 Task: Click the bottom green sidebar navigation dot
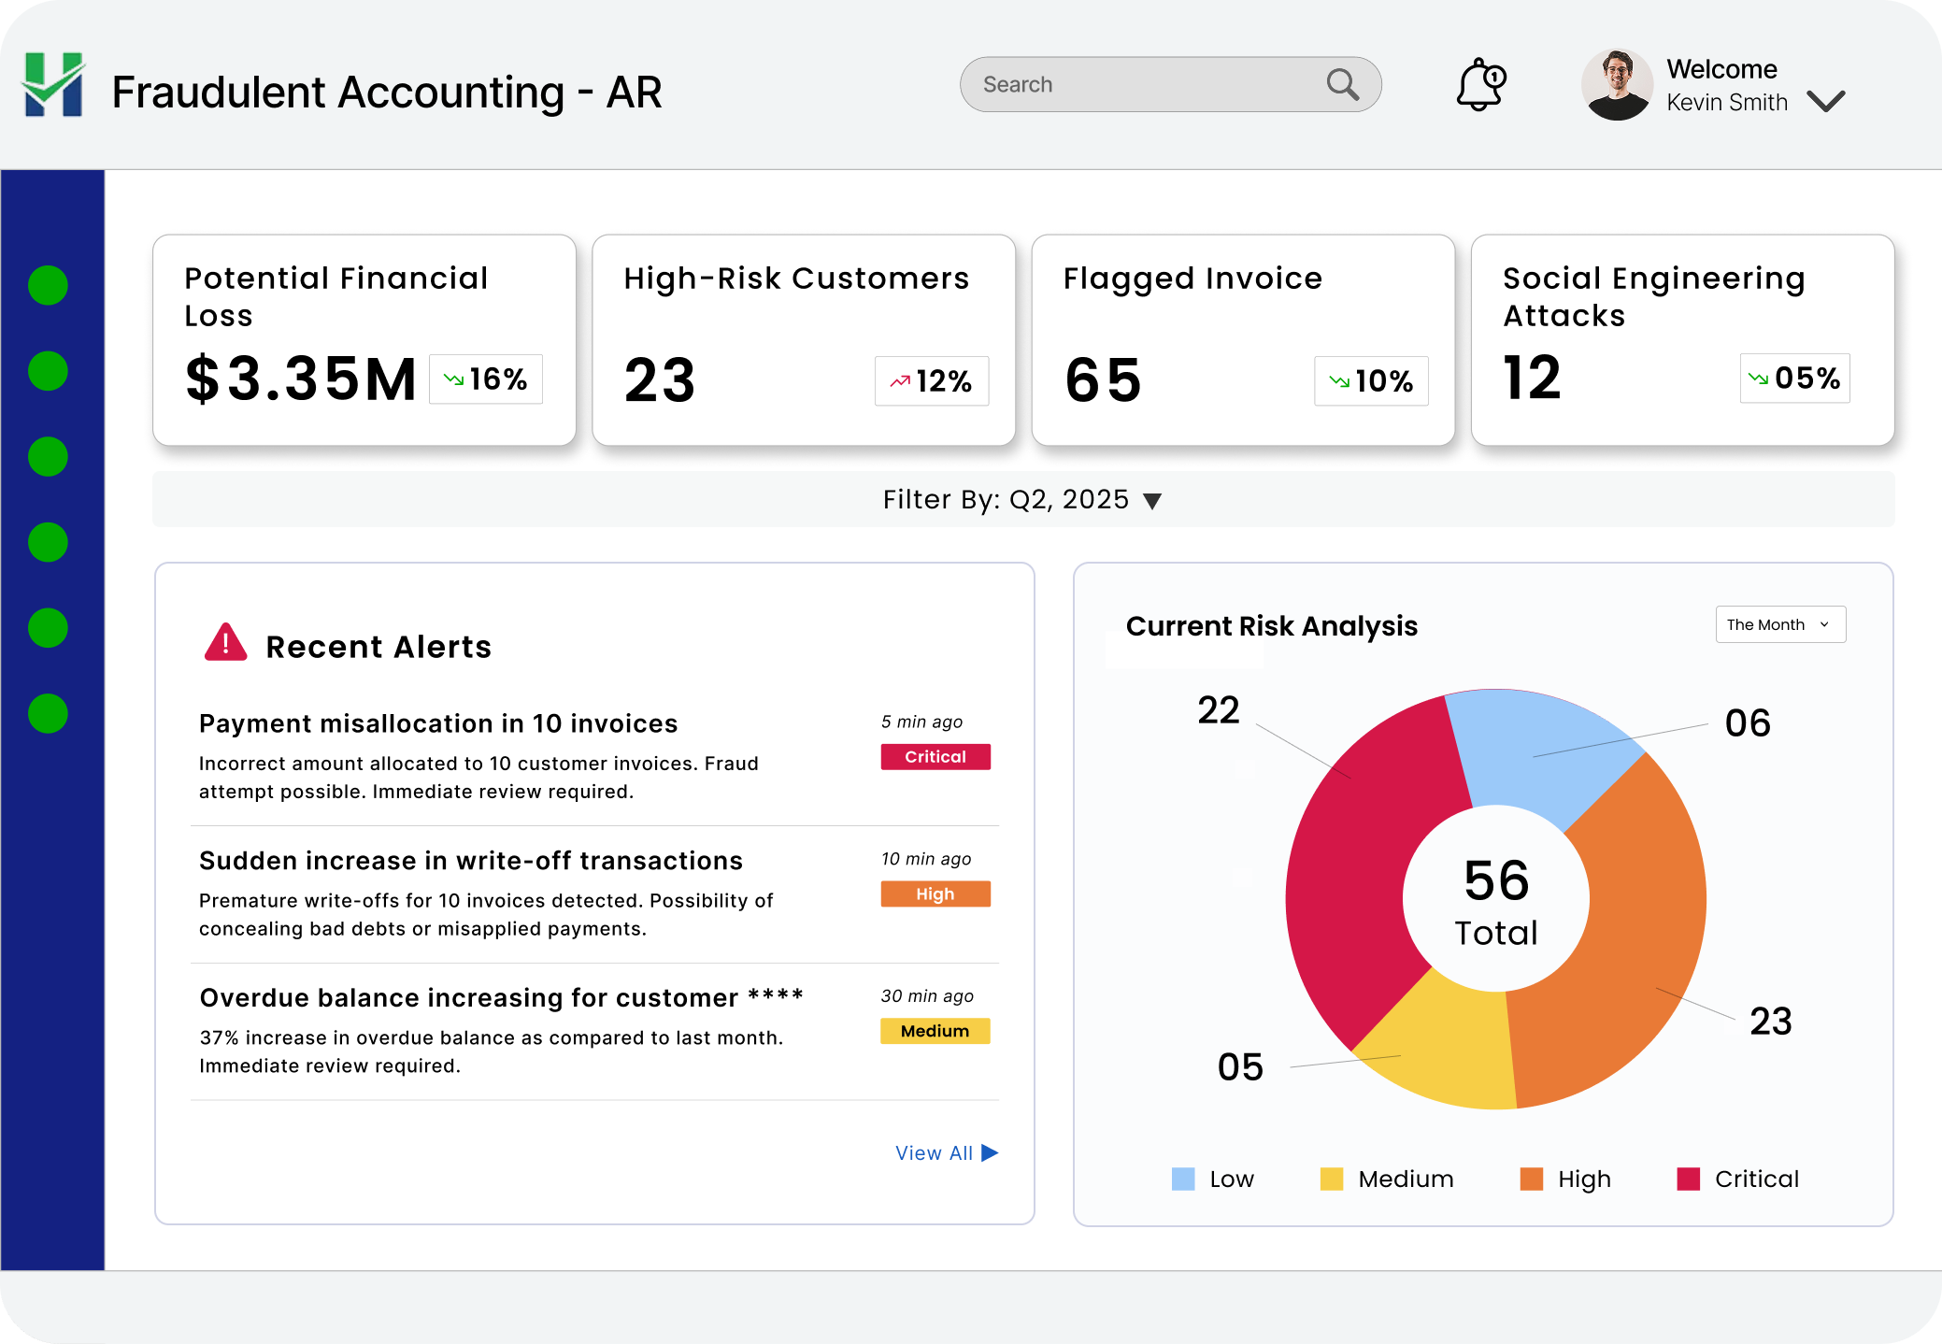click(48, 711)
